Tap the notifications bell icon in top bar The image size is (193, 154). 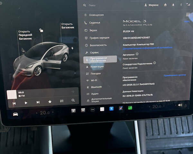pos(173,5)
